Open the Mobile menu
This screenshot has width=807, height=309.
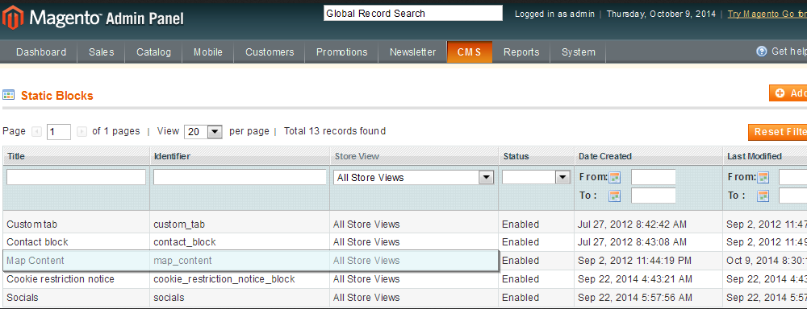[208, 51]
